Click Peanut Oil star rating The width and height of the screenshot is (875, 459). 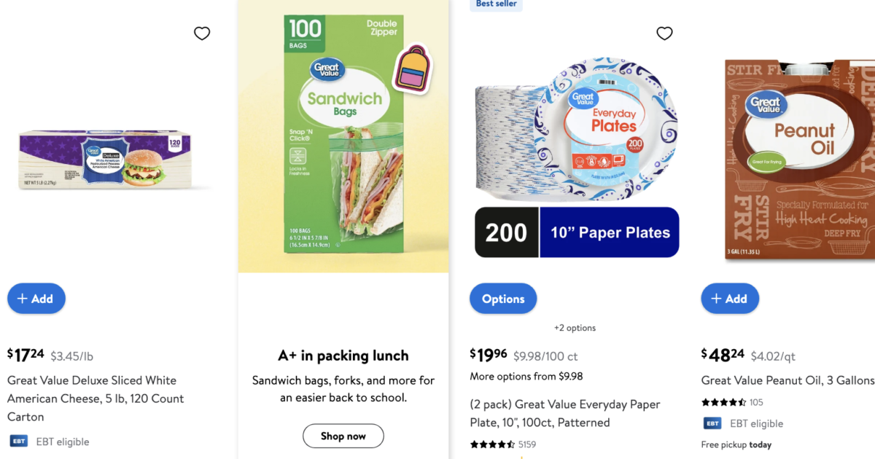click(723, 402)
